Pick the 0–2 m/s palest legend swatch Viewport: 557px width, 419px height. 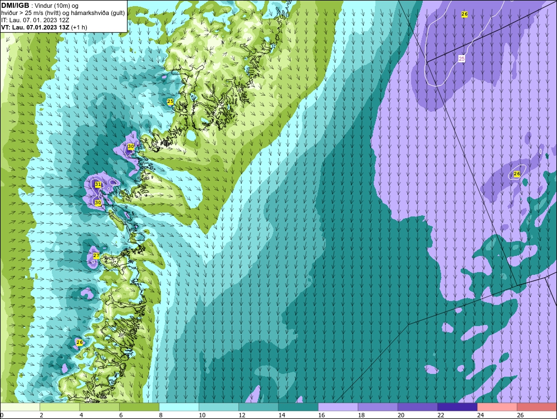point(20,407)
